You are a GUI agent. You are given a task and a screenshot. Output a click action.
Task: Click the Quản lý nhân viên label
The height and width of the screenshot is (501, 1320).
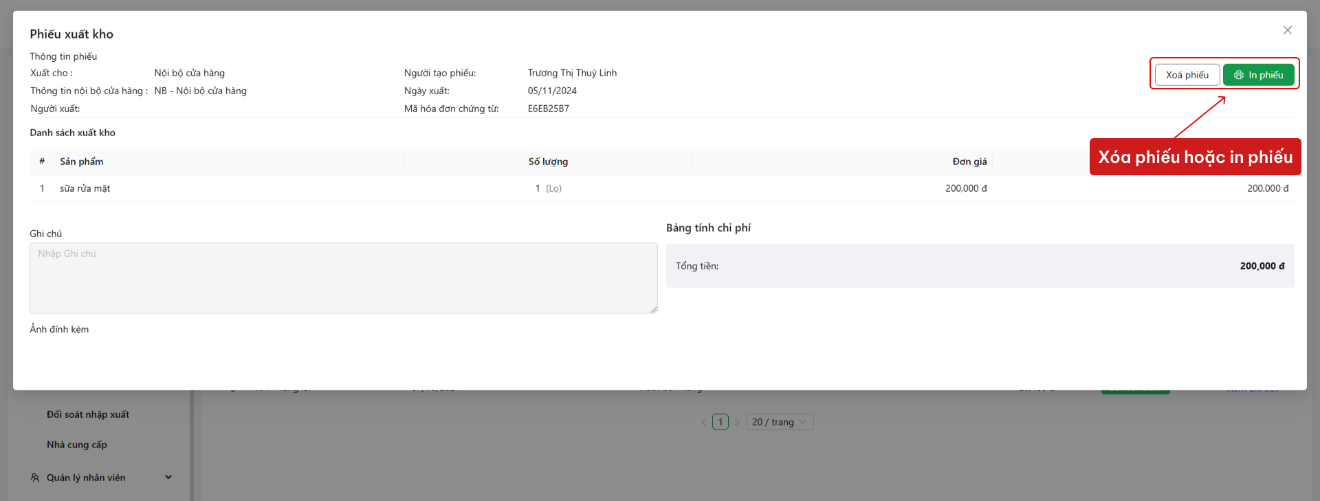(86, 478)
